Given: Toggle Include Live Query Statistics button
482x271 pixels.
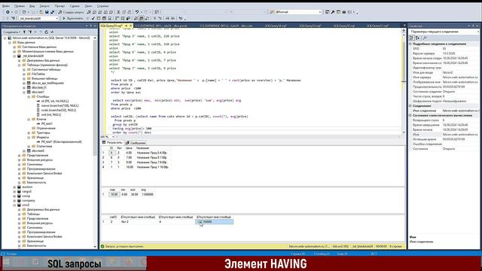Looking at the screenshot, I should click(x=123, y=18).
